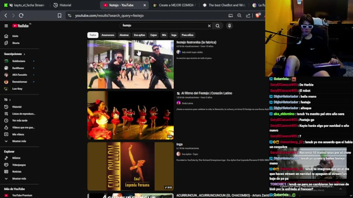Play the red dancers video thumbnail

pos(130,116)
